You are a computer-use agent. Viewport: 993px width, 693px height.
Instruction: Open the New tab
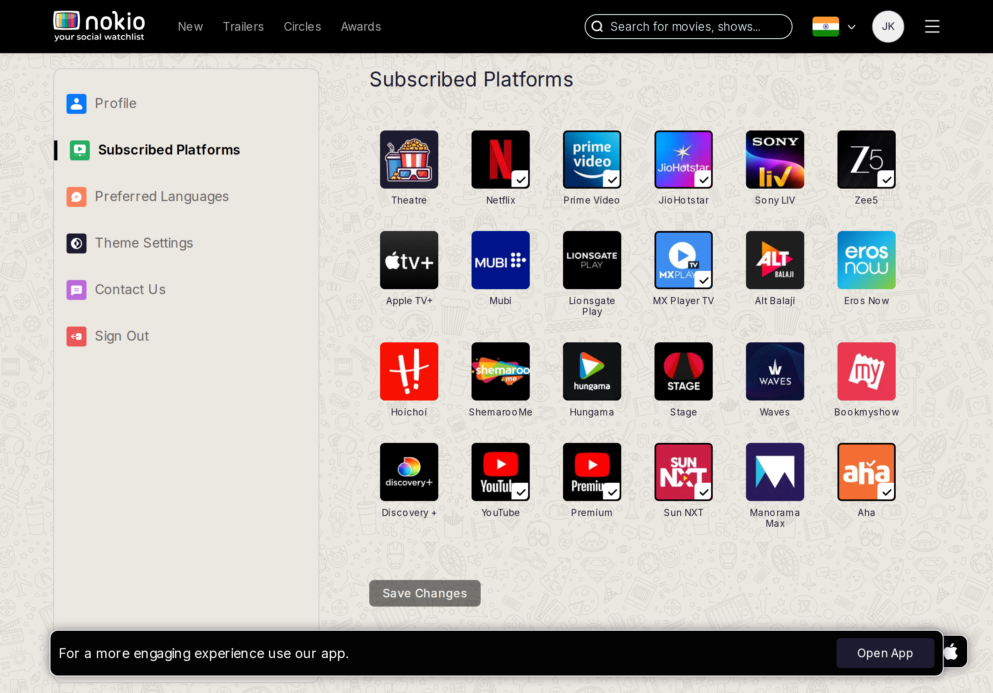pos(190,27)
